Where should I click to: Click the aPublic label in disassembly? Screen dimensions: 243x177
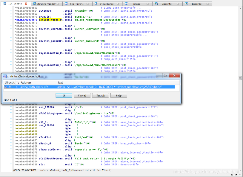coord(45,17)
